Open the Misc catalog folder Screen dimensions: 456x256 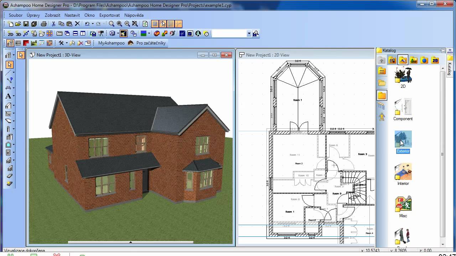(x=403, y=207)
